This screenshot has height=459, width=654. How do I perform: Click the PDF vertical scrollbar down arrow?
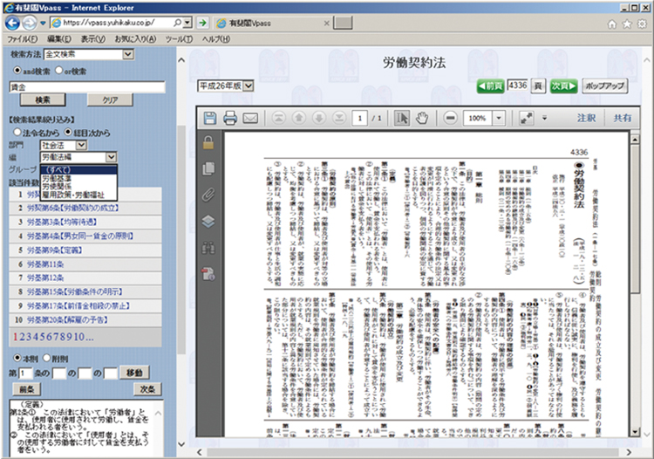click(x=635, y=432)
